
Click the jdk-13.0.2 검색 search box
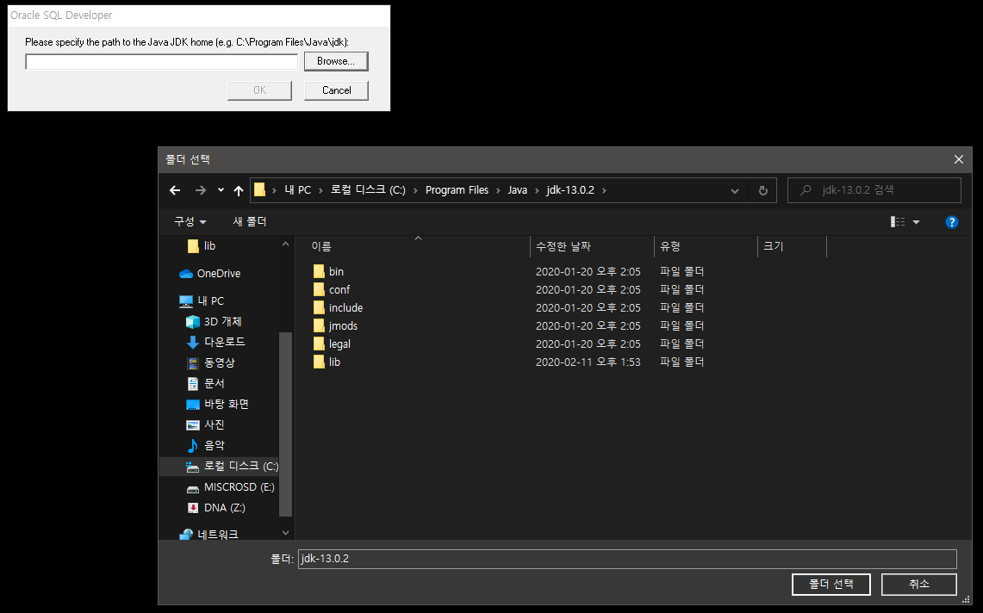(x=874, y=190)
